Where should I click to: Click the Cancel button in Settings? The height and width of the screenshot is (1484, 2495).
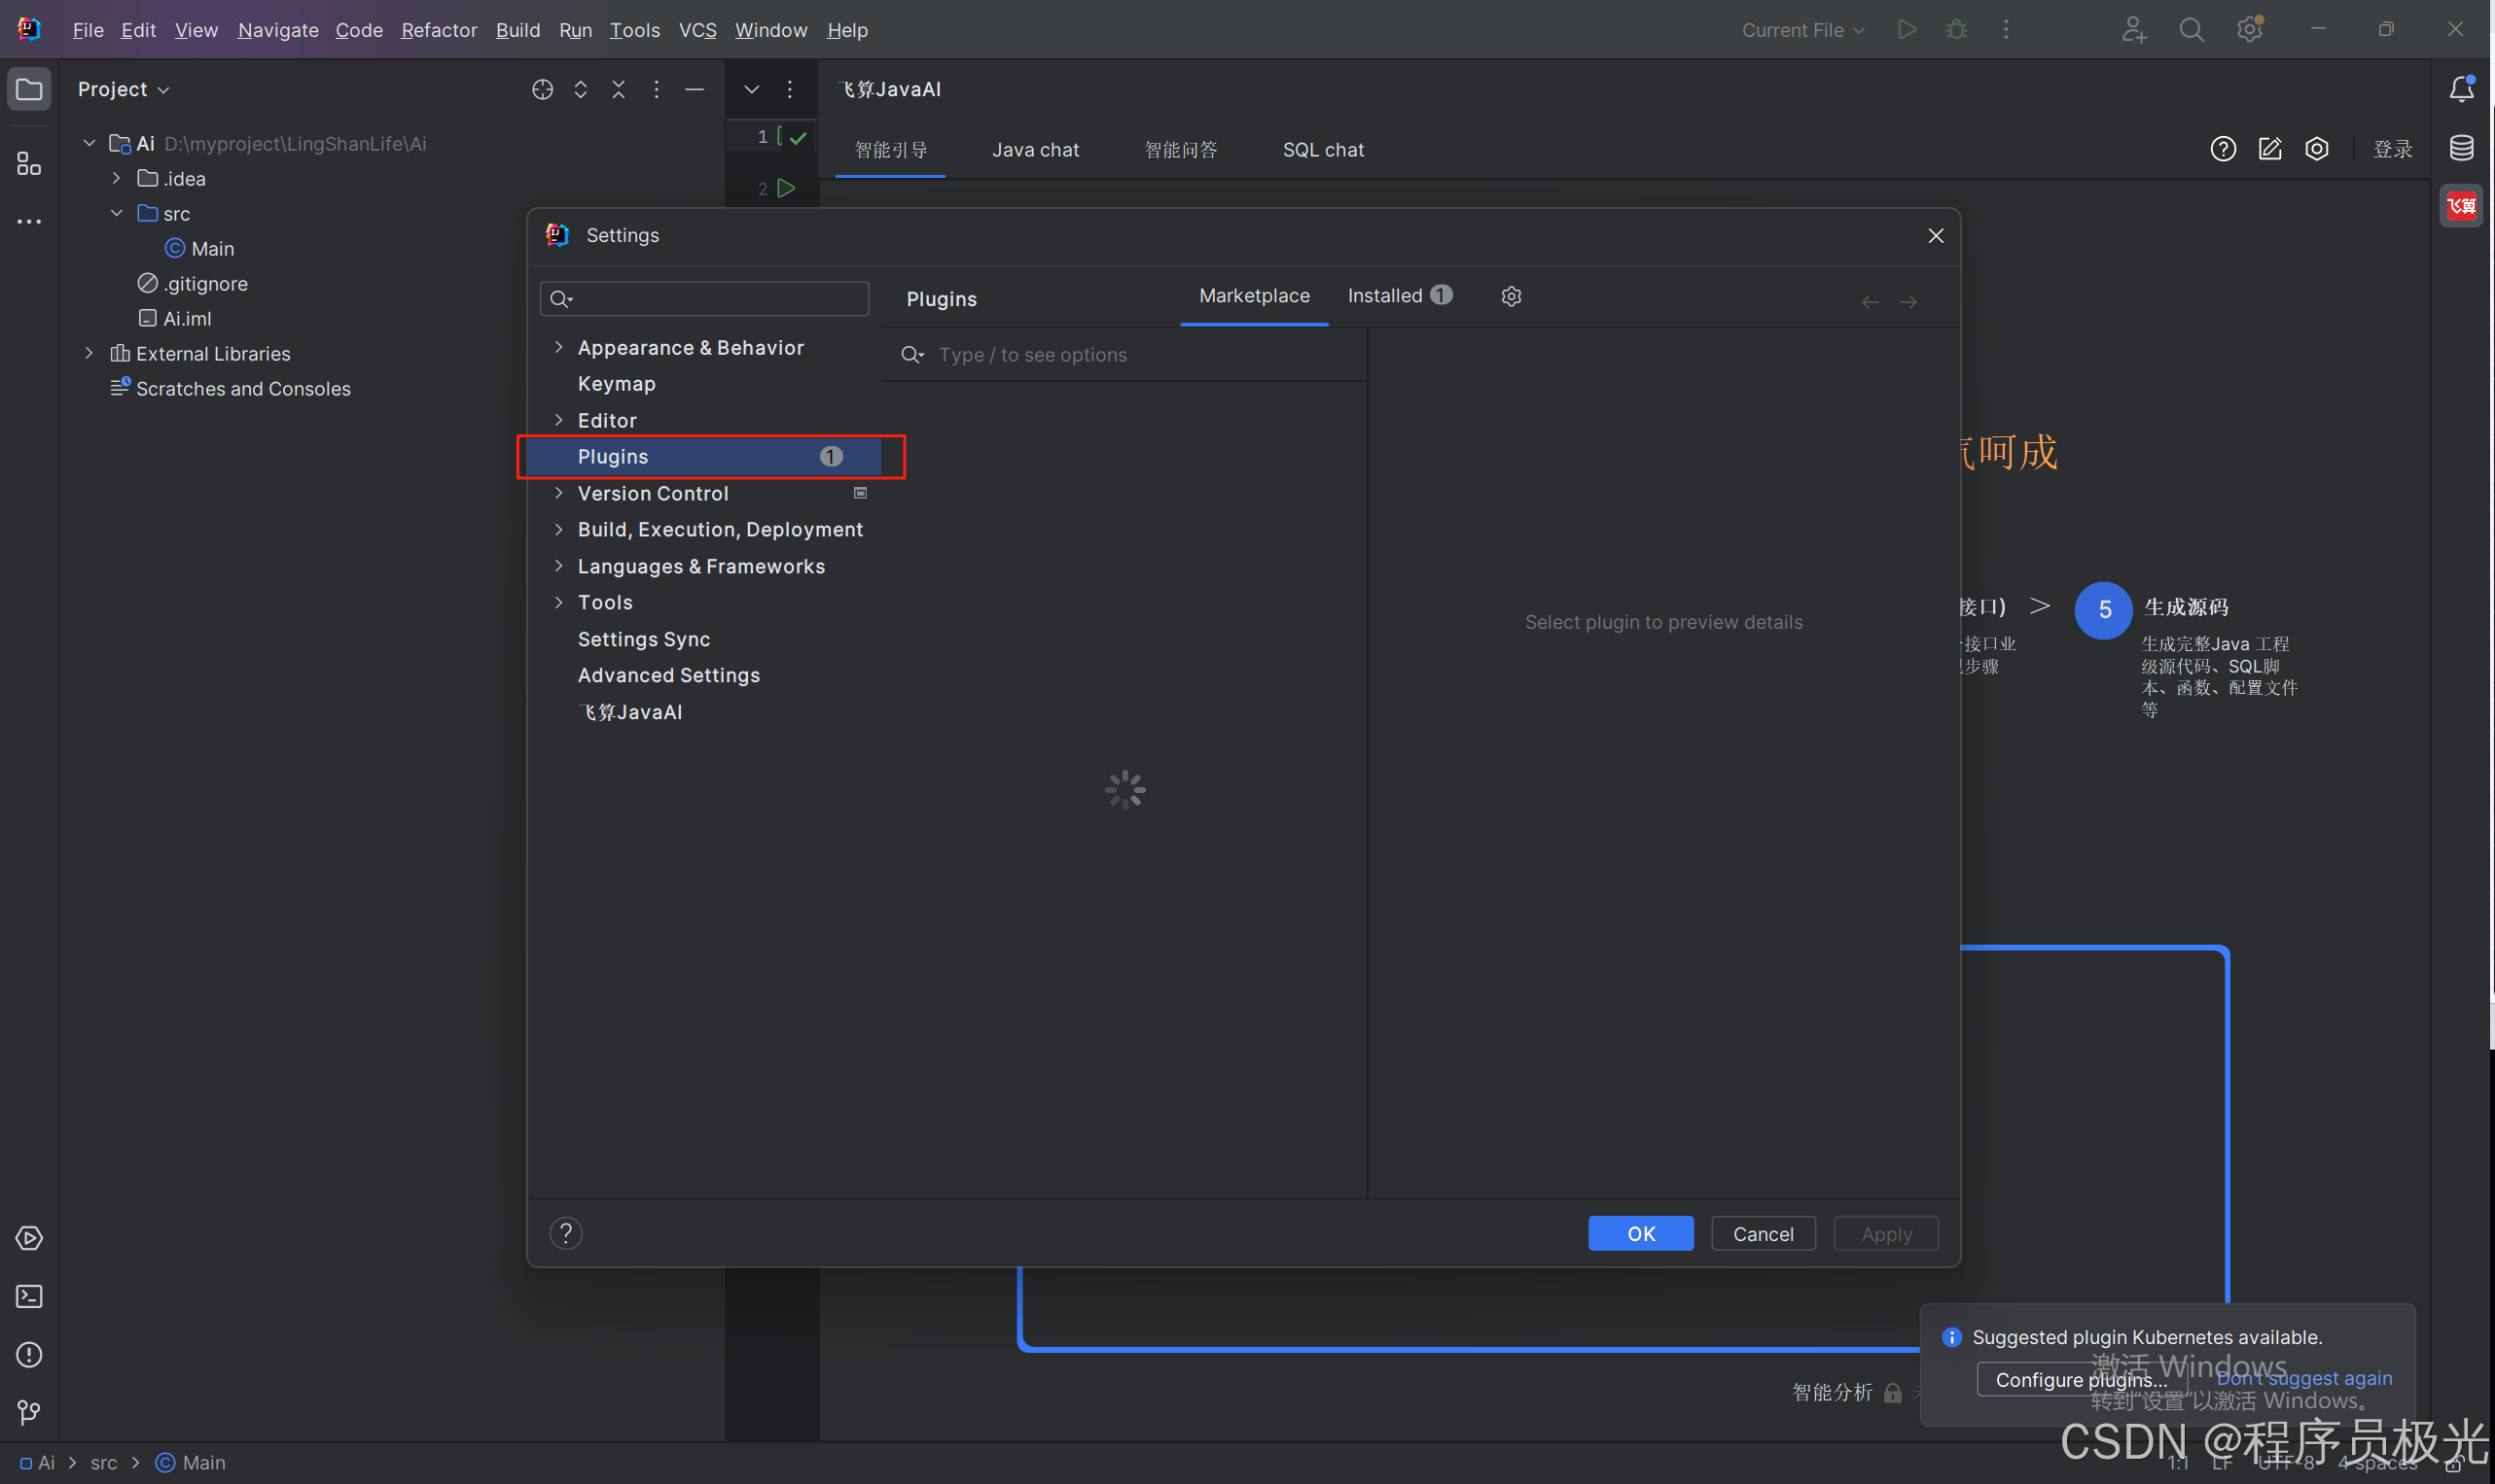[1762, 1233]
